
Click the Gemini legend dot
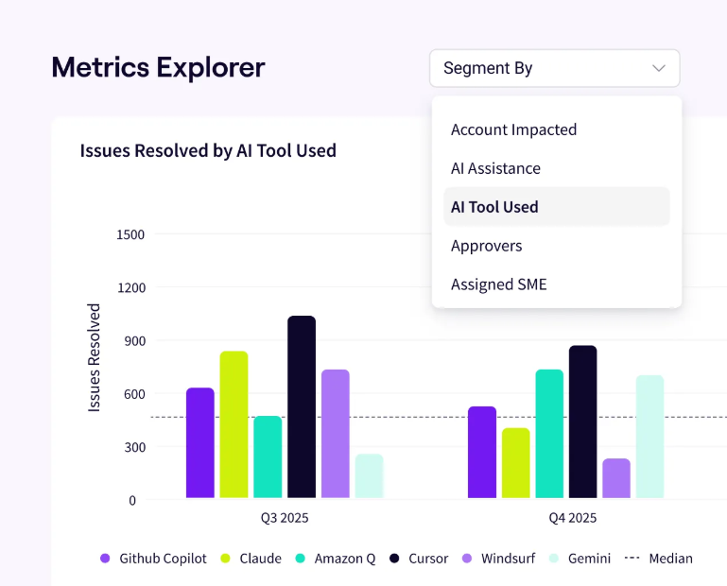tap(554, 559)
